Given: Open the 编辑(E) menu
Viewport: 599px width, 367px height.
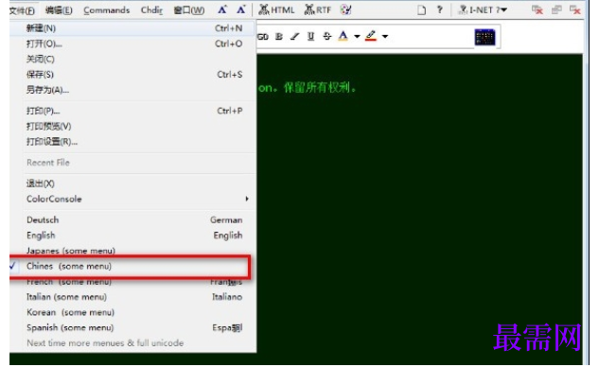Looking at the screenshot, I should pyautogui.click(x=59, y=10).
